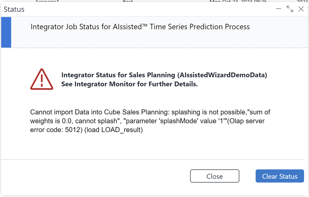This screenshot has height=197, width=309.
Task: Click the X icon in the dialog title bar
Action: (x=301, y=9)
